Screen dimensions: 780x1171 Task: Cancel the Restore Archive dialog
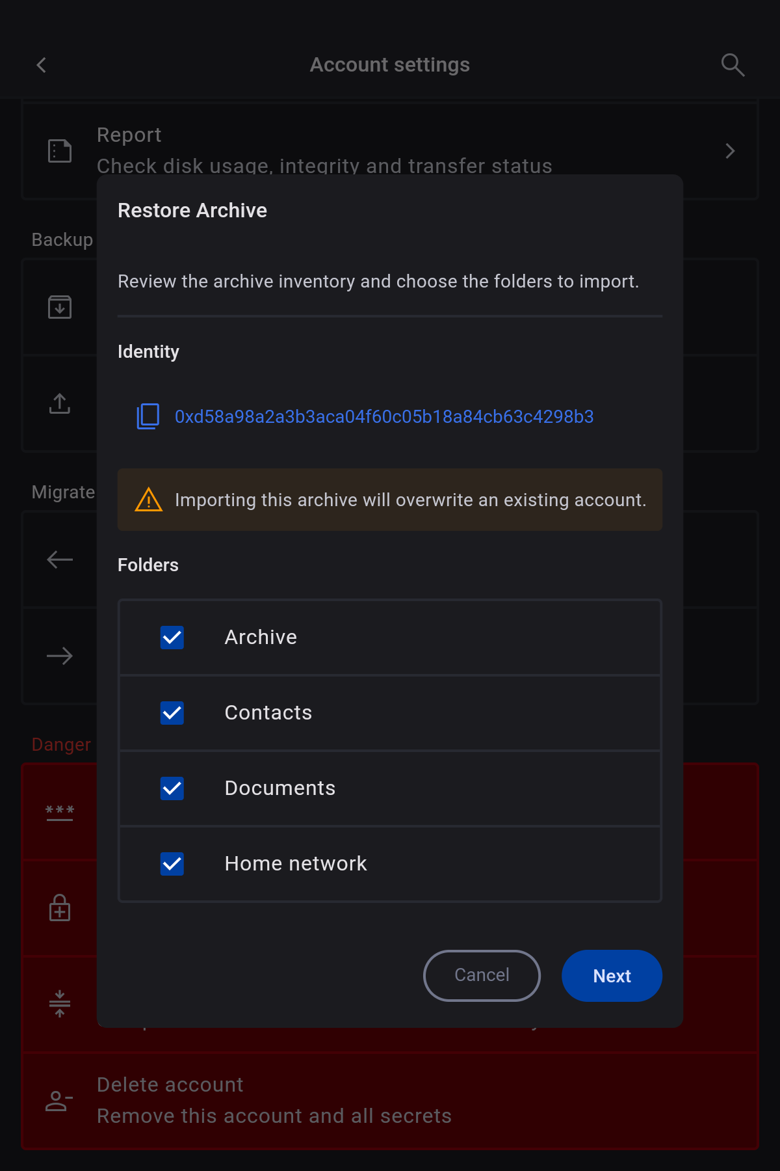click(482, 975)
